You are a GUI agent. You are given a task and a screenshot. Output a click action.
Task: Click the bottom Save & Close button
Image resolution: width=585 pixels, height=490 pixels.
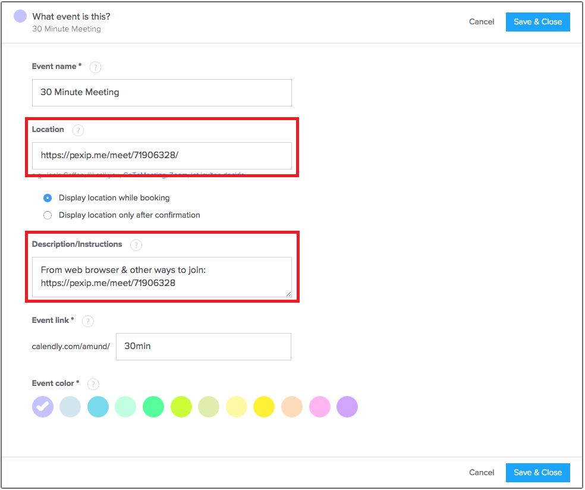click(x=537, y=473)
